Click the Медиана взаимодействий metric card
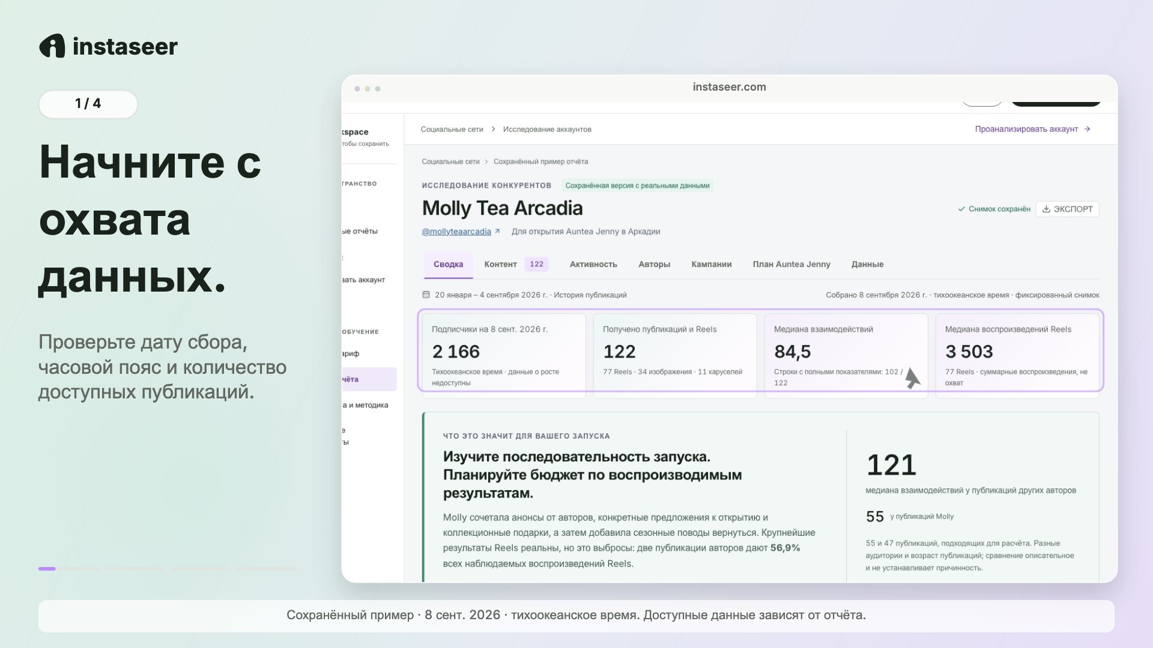This screenshot has width=1153, height=648. click(x=846, y=356)
